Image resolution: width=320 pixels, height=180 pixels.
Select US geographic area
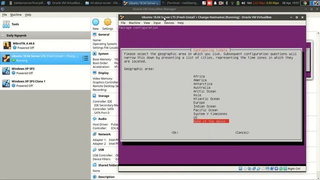[x=195, y=117]
